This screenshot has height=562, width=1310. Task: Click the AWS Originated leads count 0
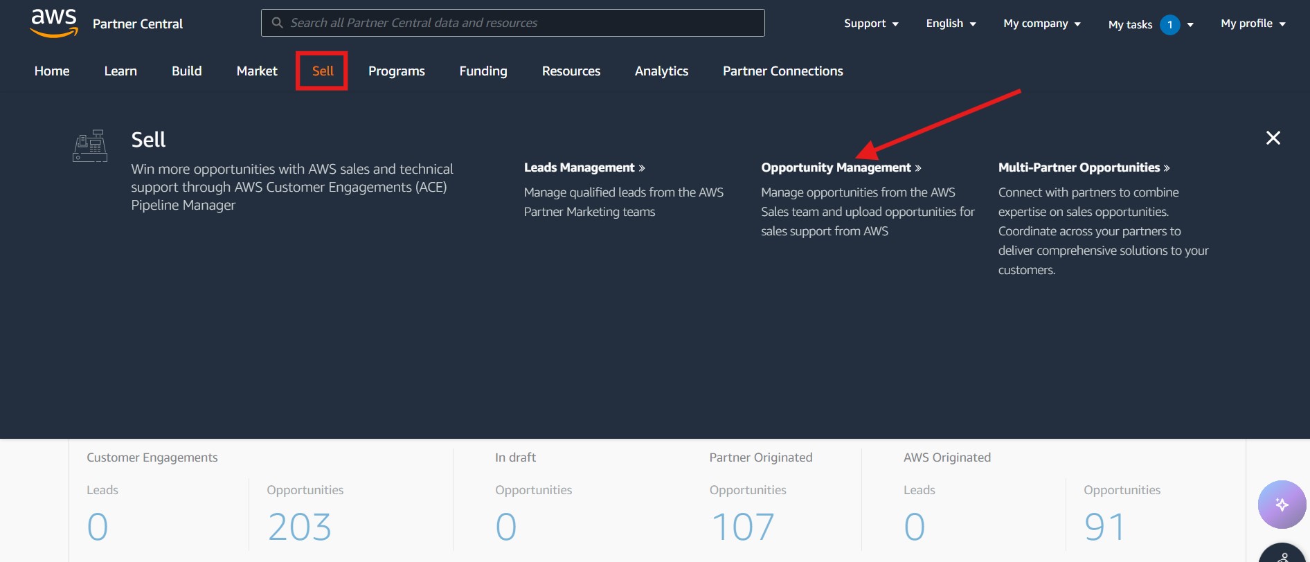pyautogui.click(x=915, y=527)
